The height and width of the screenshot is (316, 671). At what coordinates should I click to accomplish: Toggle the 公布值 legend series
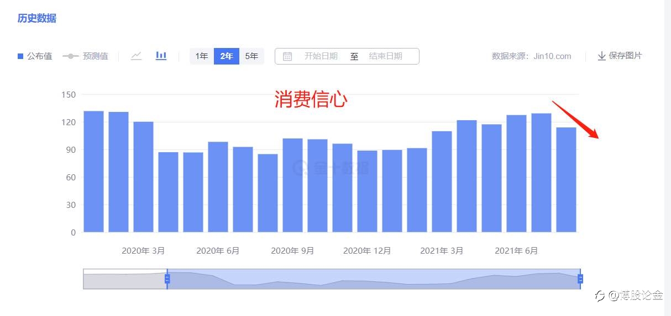pyautogui.click(x=35, y=56)
